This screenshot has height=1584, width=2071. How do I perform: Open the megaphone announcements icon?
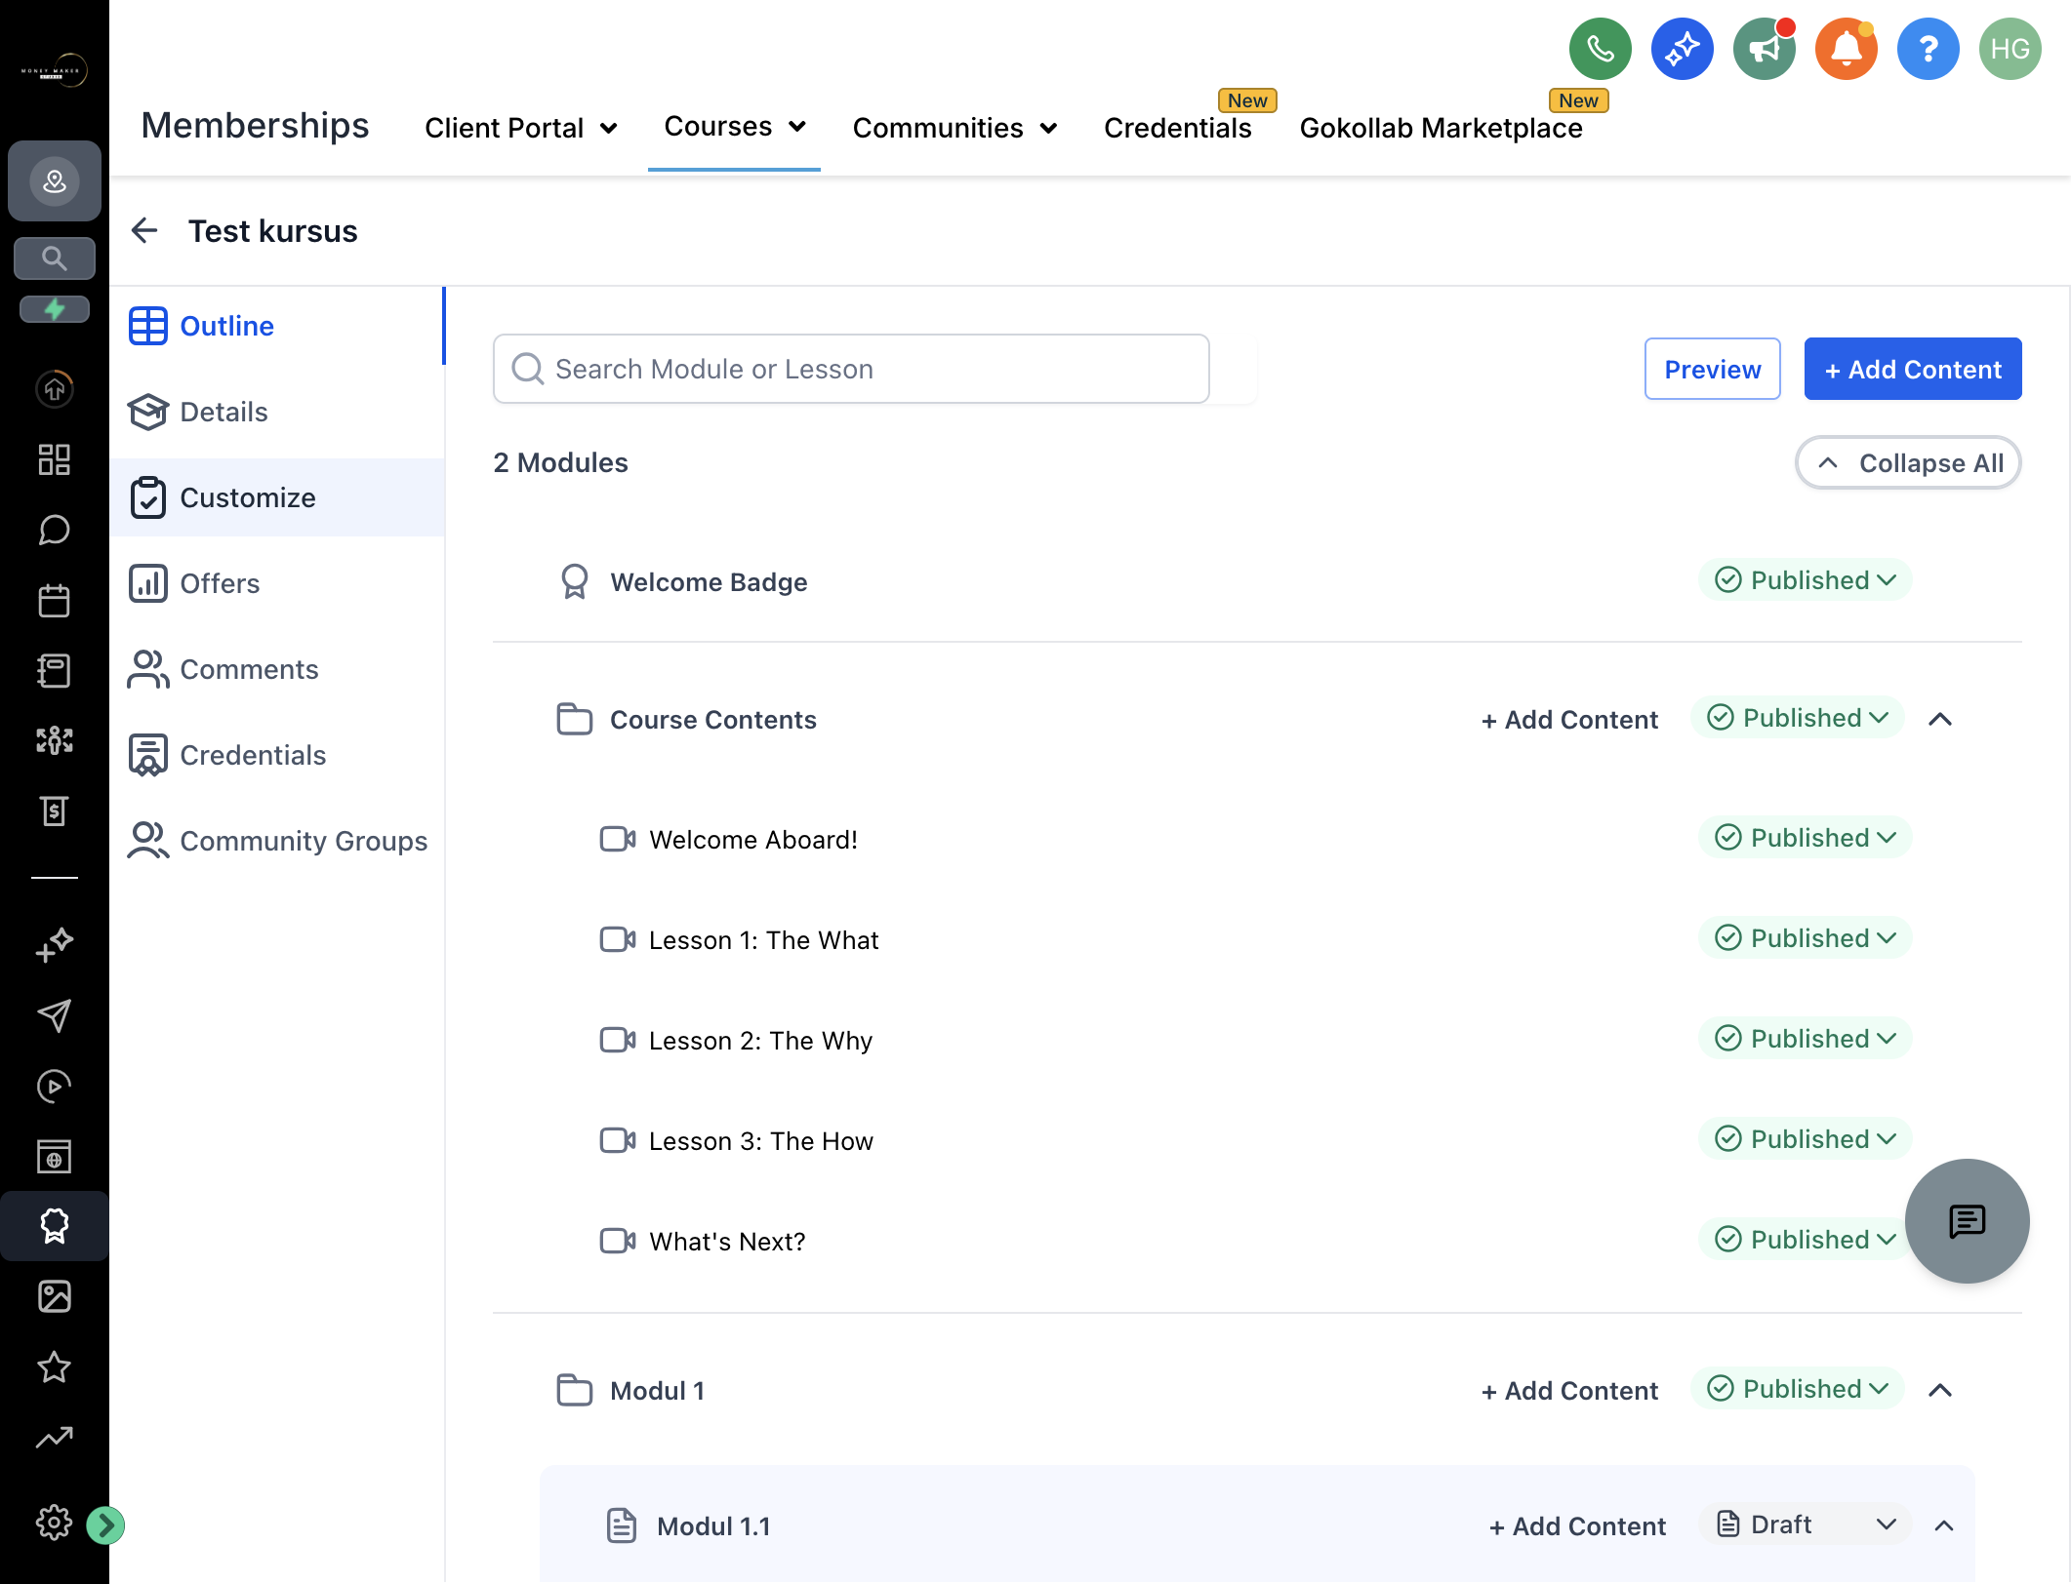pyautogui.click(x=1764, y=49)
